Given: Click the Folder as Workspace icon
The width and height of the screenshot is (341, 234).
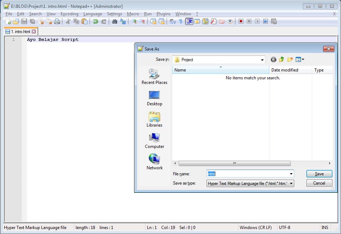Looking at the screenshot, I should click(222, 21).
